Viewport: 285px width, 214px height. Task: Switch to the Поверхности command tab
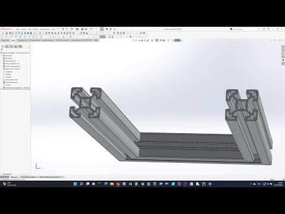click(23, 40)
